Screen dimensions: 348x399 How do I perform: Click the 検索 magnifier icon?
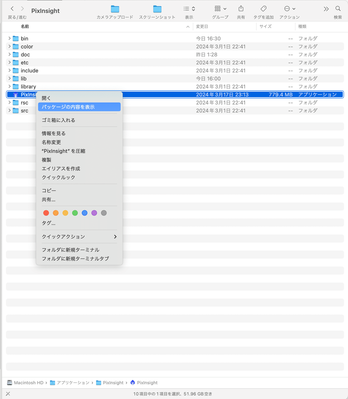(338, 9)
